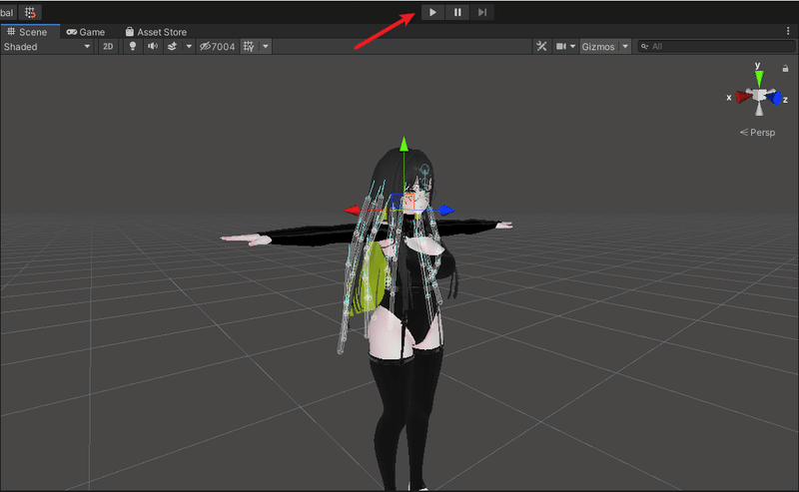Toggle Gizmos button
This screenshot has width=799, height=492.
pyautogui.click(x=598, y=46)
